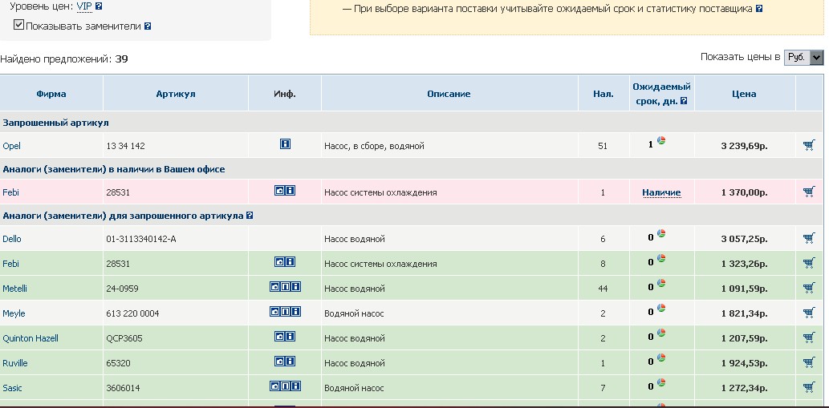Open the photo icon in the Sasic row

[x=275, y=386]
